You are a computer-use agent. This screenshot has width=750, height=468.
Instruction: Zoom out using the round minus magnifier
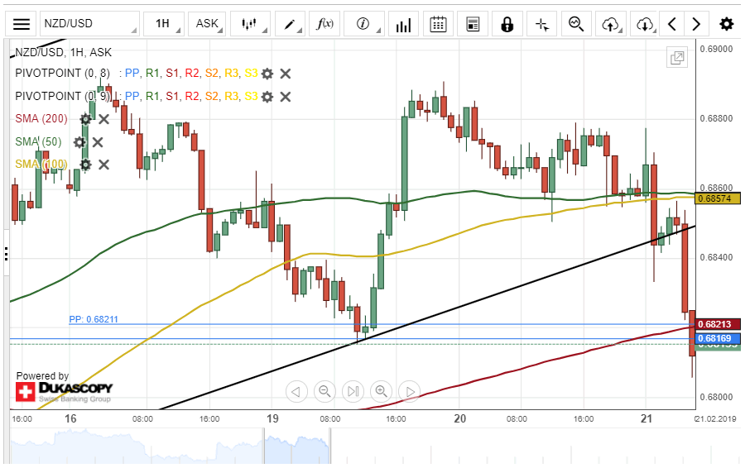pyautogui.click(x=325, y=392)
